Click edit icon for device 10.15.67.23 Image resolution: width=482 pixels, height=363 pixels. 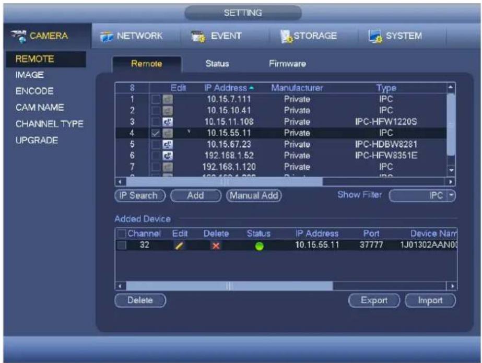[x=168, y=145]
